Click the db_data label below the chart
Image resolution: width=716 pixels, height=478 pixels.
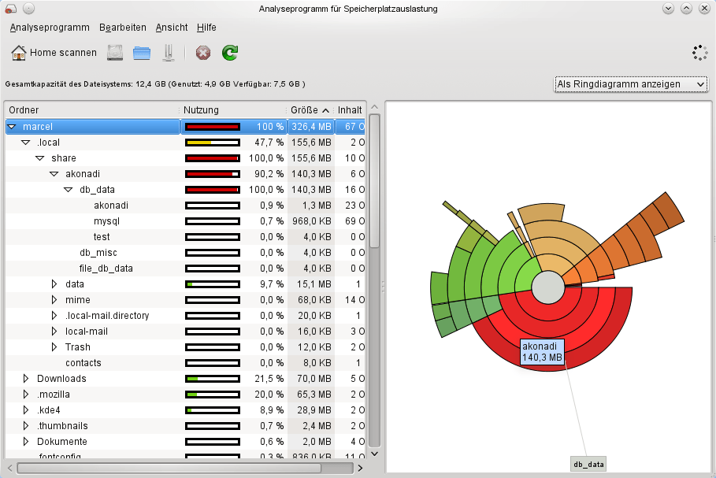tap(588, 465)
